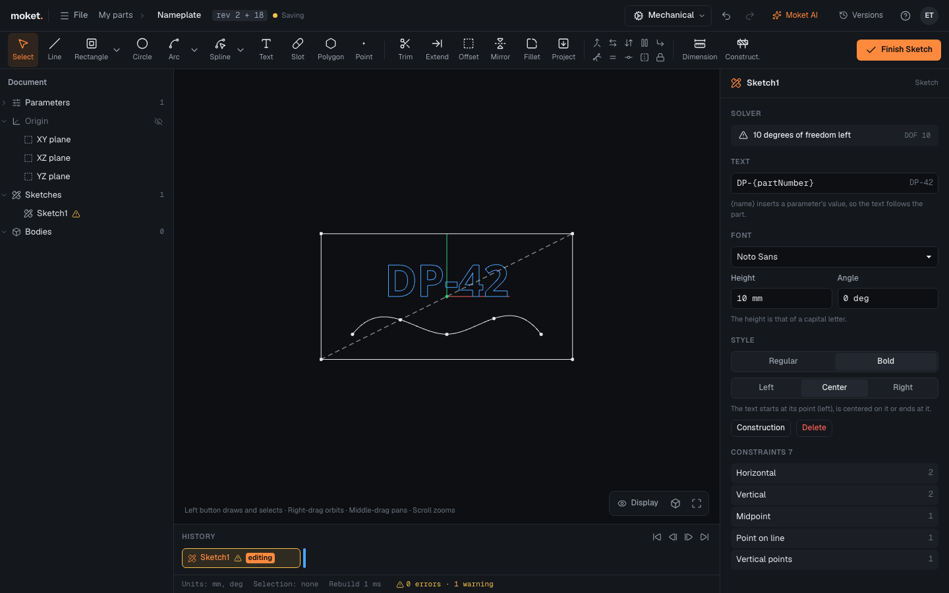Activate the Text tool
Viewport: 949px width, 593px height.
(266, 49)
